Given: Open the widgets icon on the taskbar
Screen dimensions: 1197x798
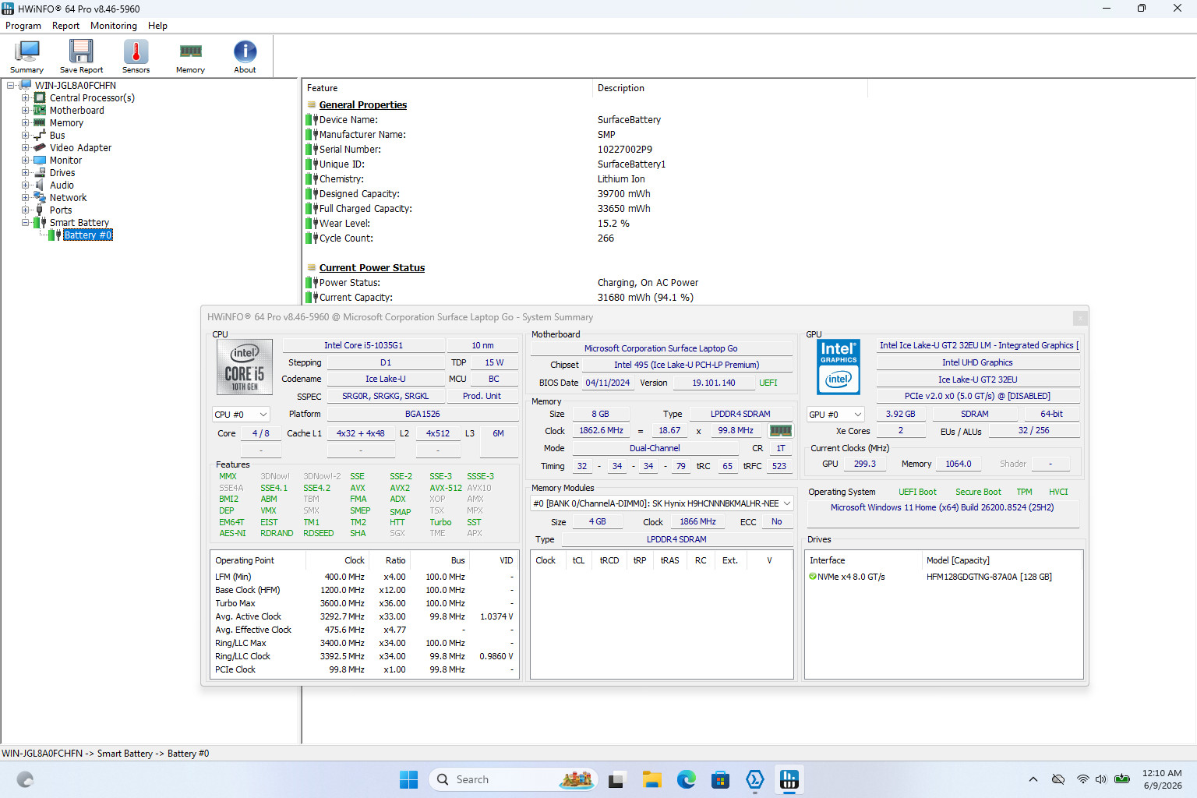Looking at the screenshot, I should coord(25,779).
